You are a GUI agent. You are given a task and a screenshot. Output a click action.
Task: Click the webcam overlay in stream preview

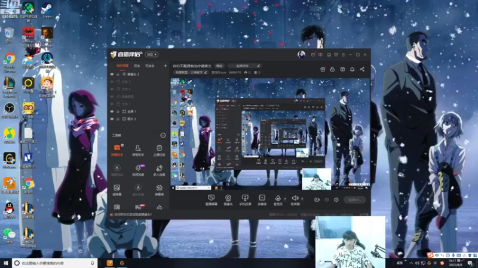317,179
